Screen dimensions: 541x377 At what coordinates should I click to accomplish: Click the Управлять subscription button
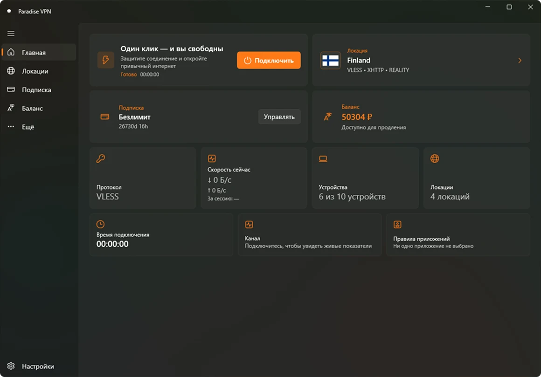[279, 117]
